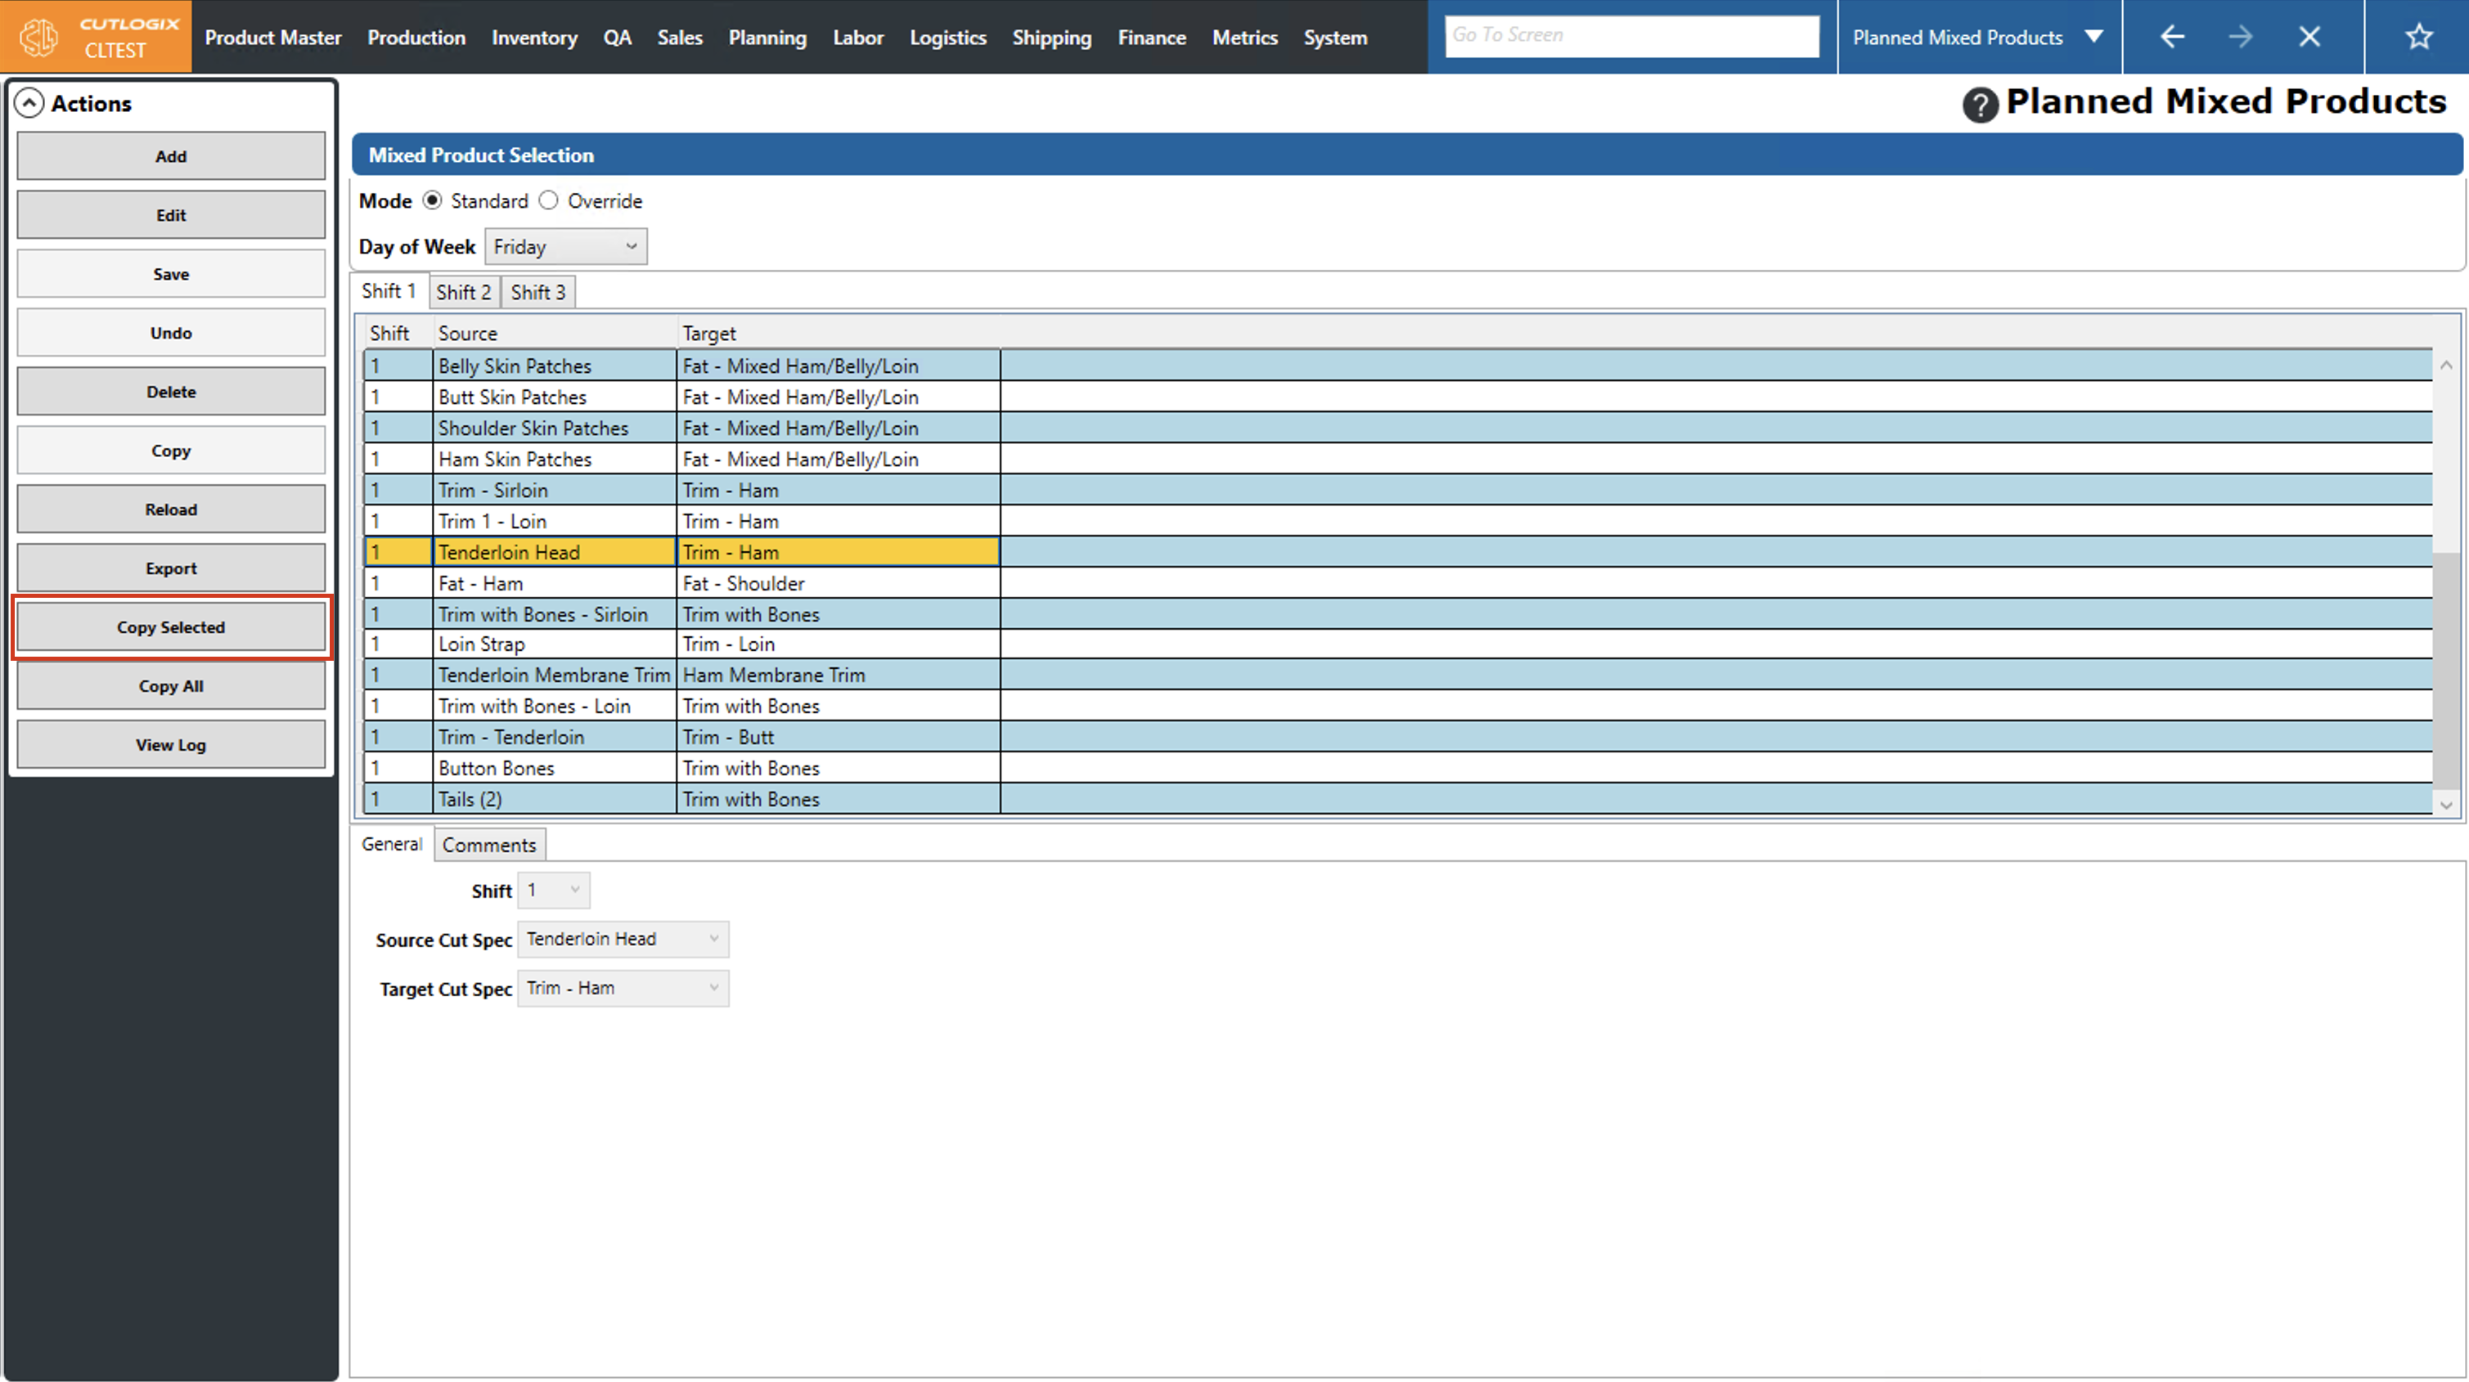Select the Standard mode radio button
Image resolution: width=2469 pixels, height=1382 pixels.
tap(432, 200)
